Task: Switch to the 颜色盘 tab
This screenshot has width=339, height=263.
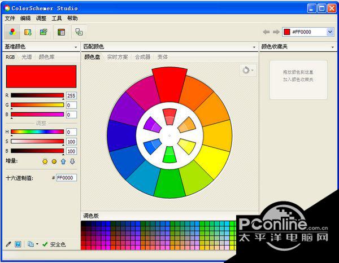Action: pos(92,57)
